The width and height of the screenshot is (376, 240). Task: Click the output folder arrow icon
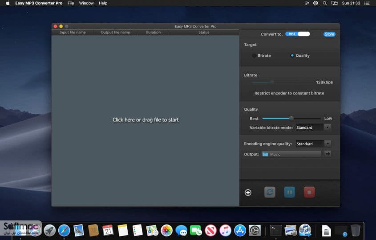pyautogui.click(x=327, y=153)
